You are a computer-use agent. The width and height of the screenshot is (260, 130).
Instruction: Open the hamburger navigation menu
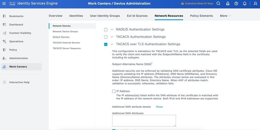[x=4, y=4]
